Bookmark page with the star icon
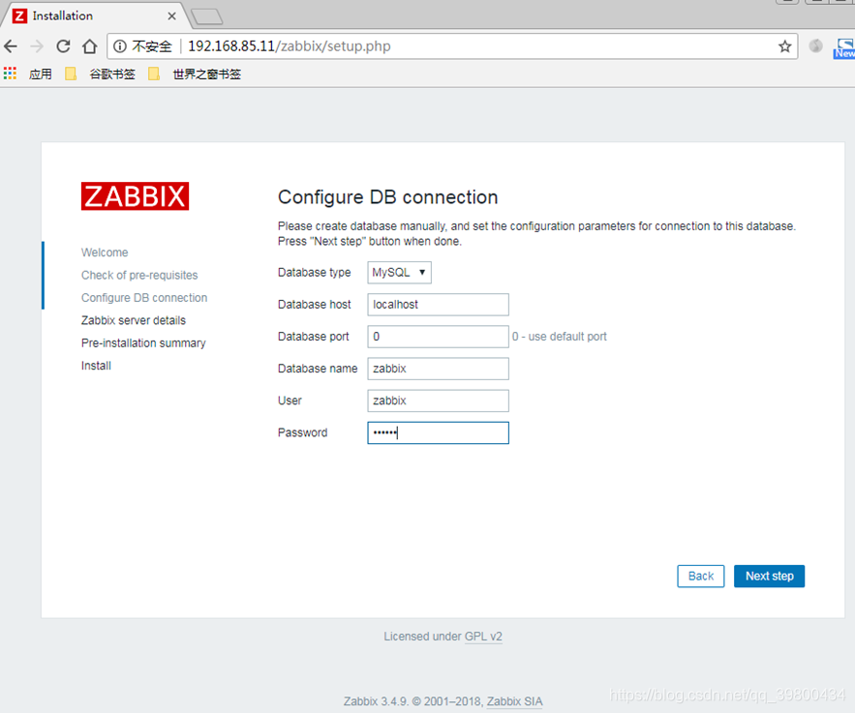Viewport: 855px width, 713px height. 784,46
